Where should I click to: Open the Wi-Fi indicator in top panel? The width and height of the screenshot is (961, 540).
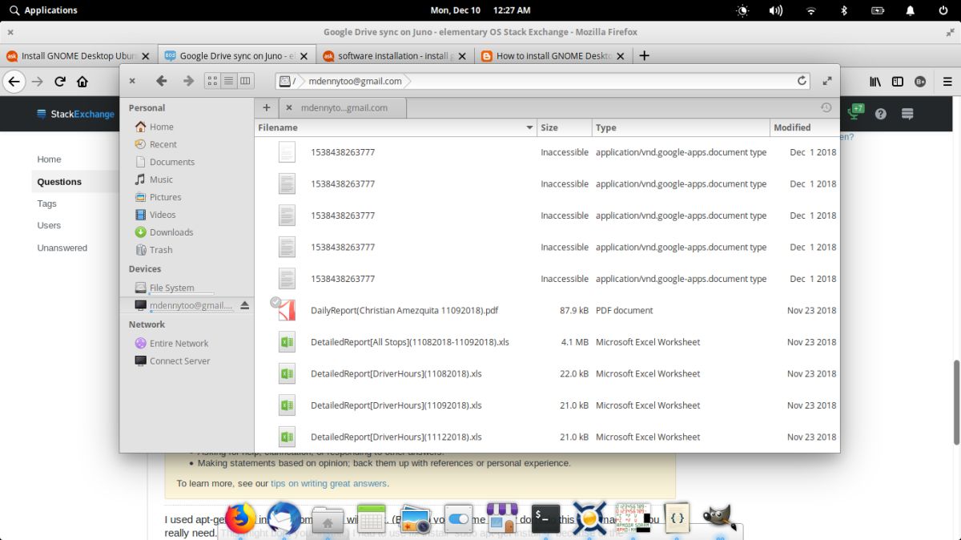click(x=811, y=10)
